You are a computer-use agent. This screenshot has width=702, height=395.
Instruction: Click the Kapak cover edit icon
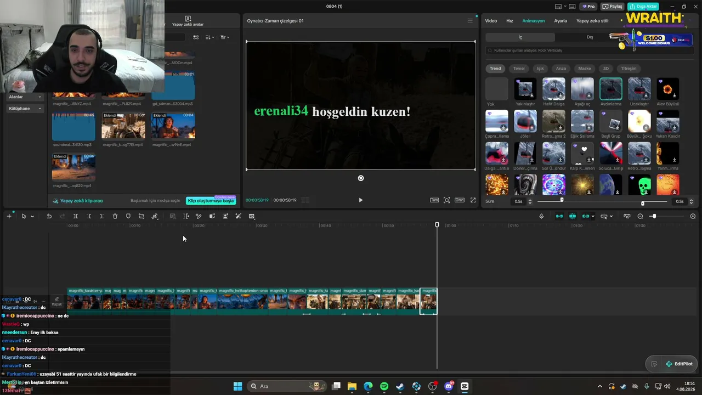pyautogui.click(x=56, y=301)
